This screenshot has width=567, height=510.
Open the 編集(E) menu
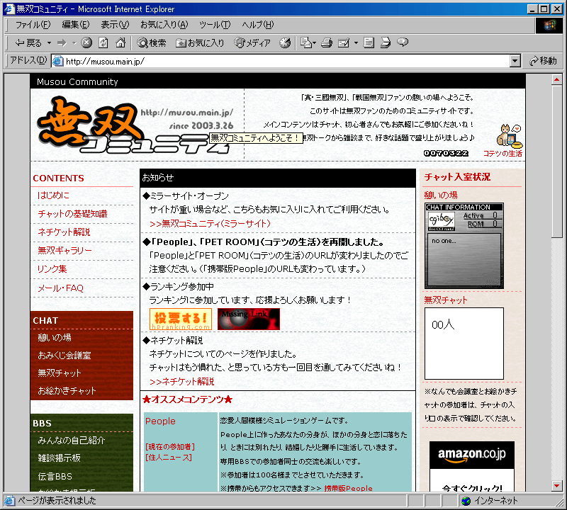[76, 25]
